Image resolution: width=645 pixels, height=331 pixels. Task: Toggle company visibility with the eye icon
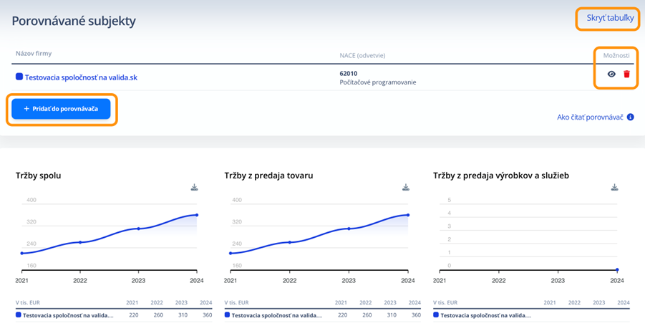pos(611,74)
